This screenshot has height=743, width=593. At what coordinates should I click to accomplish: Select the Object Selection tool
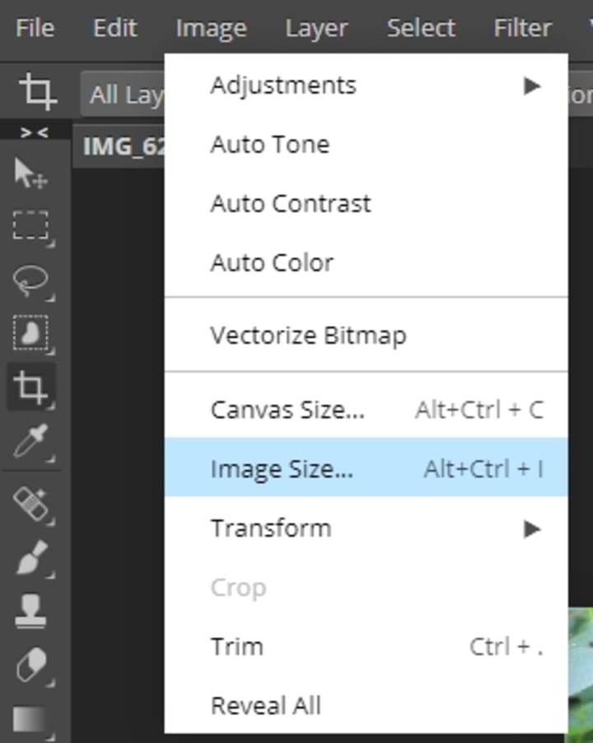click(31, 333)
